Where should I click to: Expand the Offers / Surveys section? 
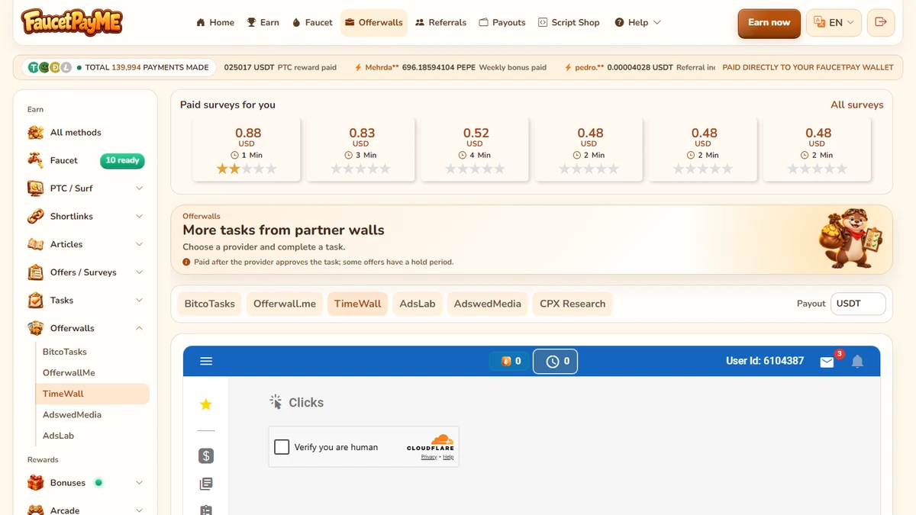tap(139, 272)
